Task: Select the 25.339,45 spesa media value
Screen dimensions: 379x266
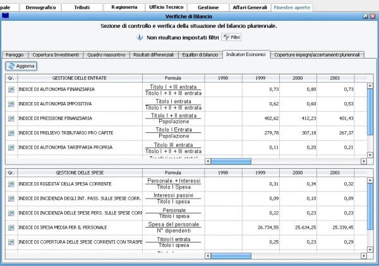Action: tap(343, 228)
